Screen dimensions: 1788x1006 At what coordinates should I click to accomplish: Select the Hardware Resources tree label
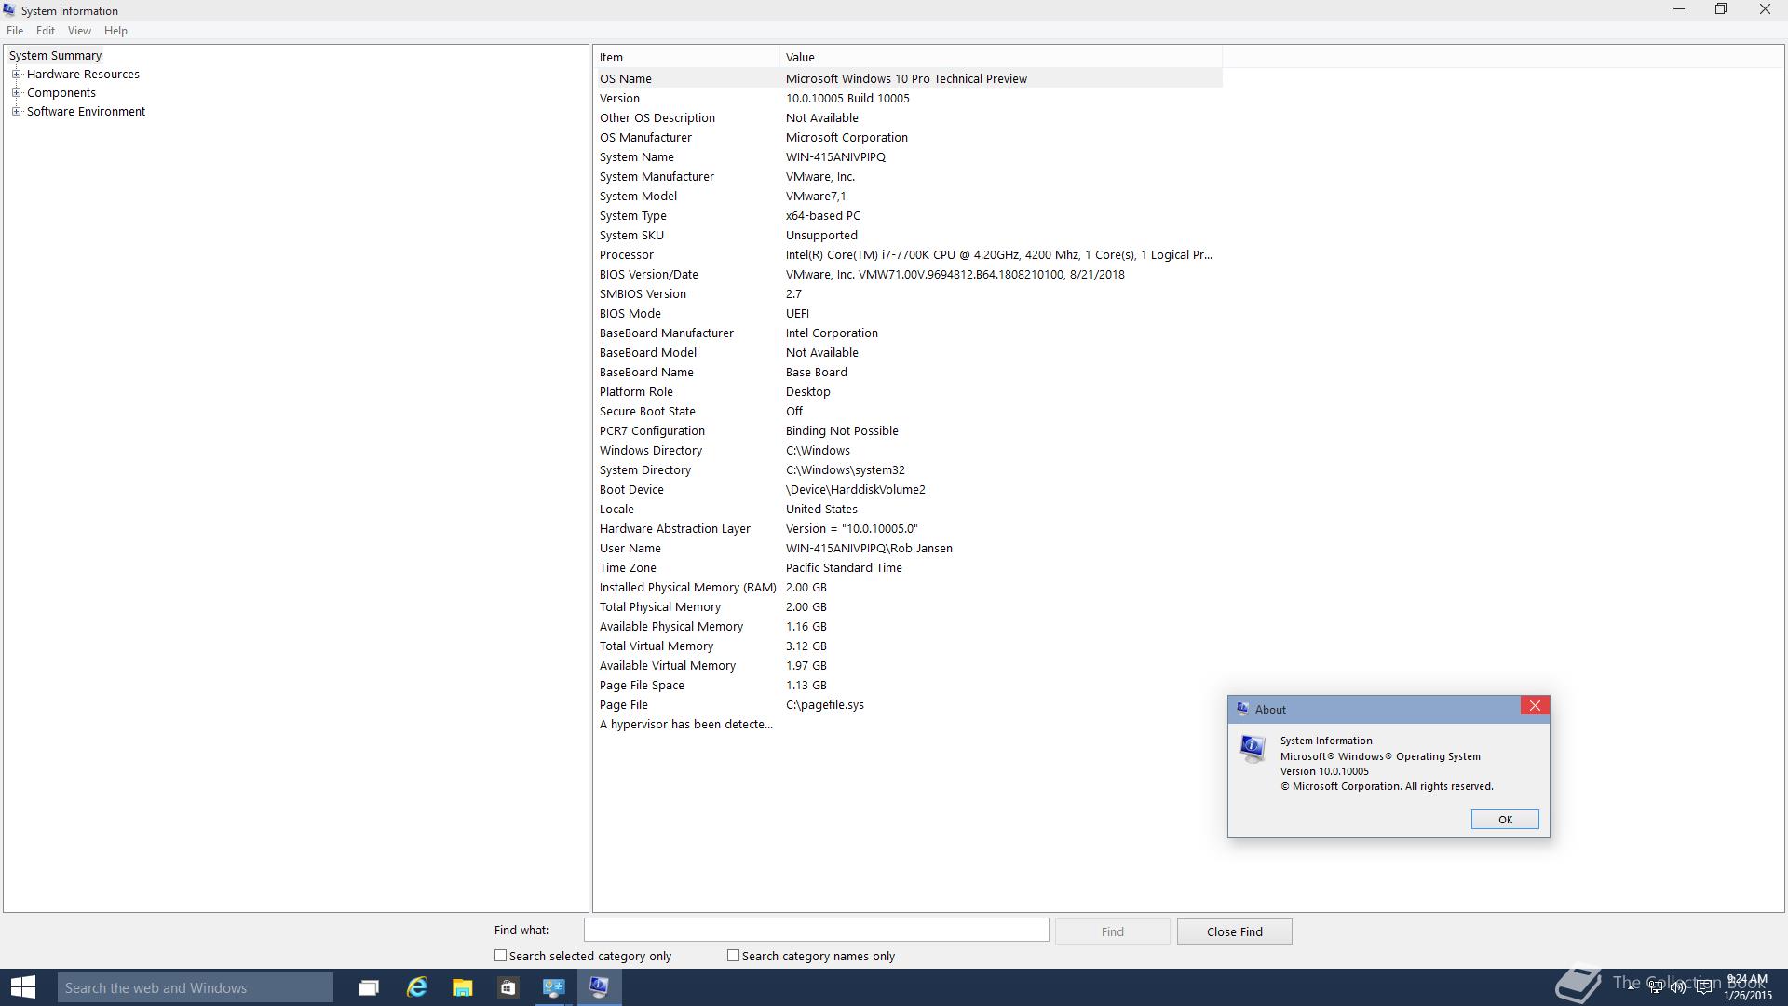pyautogui.click(x=83, y=74)
